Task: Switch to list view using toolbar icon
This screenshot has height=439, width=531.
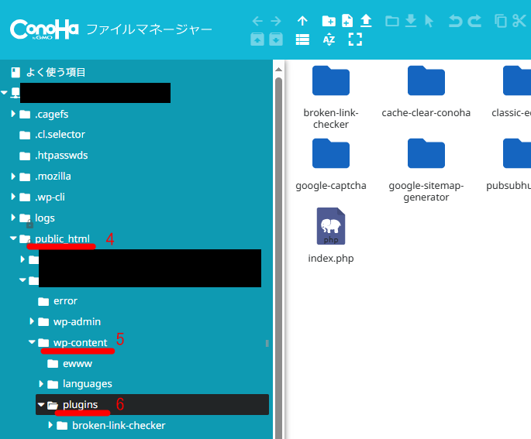Action: pos(302,39)
